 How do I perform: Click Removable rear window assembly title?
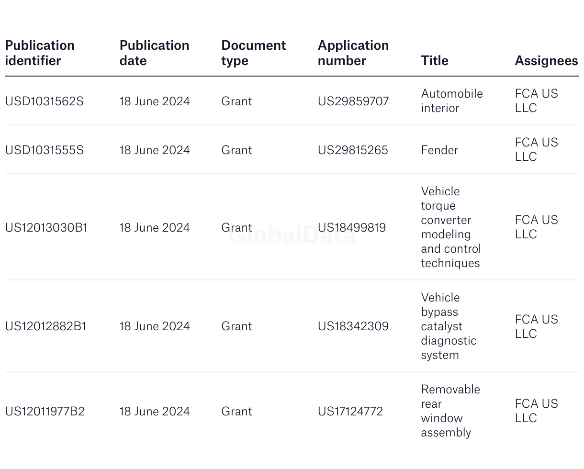450,411
